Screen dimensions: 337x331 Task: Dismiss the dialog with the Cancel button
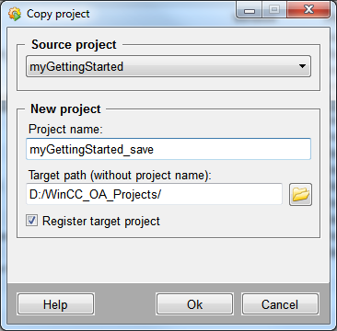coord(280,304)
